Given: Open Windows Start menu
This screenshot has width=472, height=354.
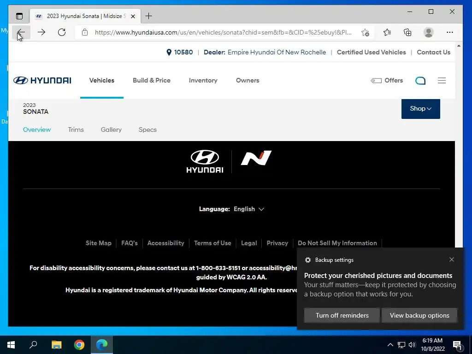Looking at the screenshot, I should pyautogui.click(x=11, y=345).
